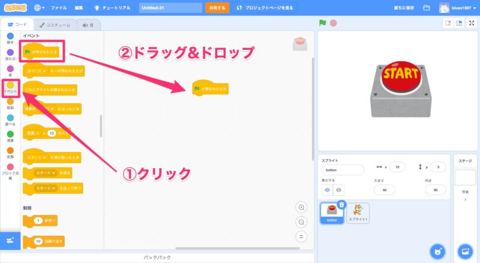
Task: Open the add extension button
Action: (x=10, y=240)
